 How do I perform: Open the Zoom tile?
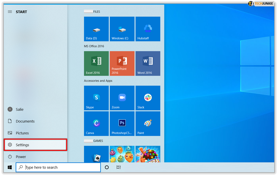coord(122,98)
